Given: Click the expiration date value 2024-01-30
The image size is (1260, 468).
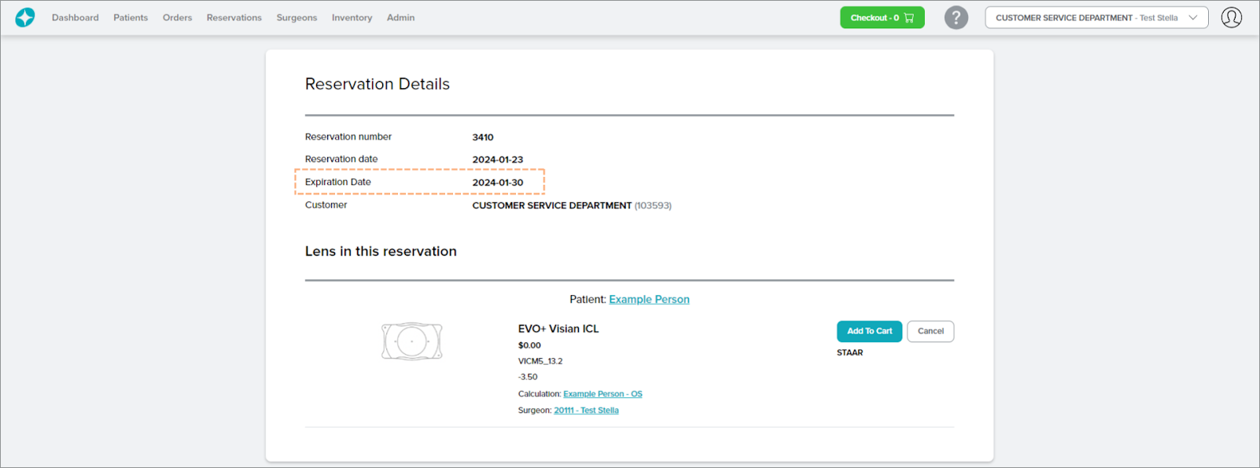Looking at the screenshot, I should click(497, 182).
